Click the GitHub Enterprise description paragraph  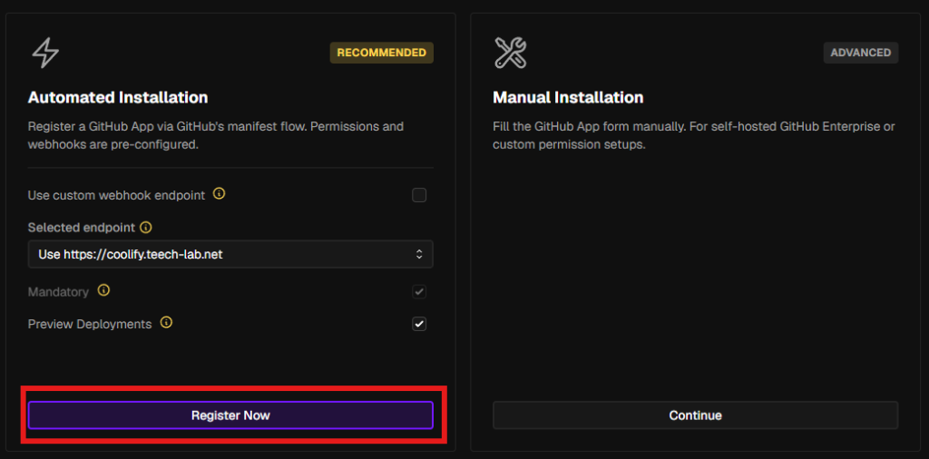click(694, 136)
